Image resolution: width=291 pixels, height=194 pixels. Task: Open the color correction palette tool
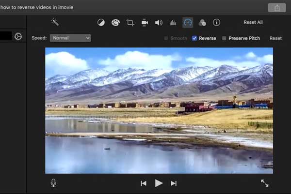(x=115, y=23)
